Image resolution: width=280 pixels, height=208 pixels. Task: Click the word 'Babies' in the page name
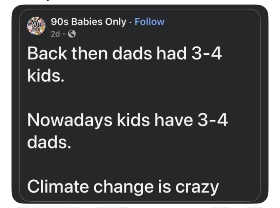(x=87, y=22)
